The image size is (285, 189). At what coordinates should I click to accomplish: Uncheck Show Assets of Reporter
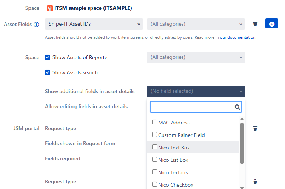[x=48, y=57]
